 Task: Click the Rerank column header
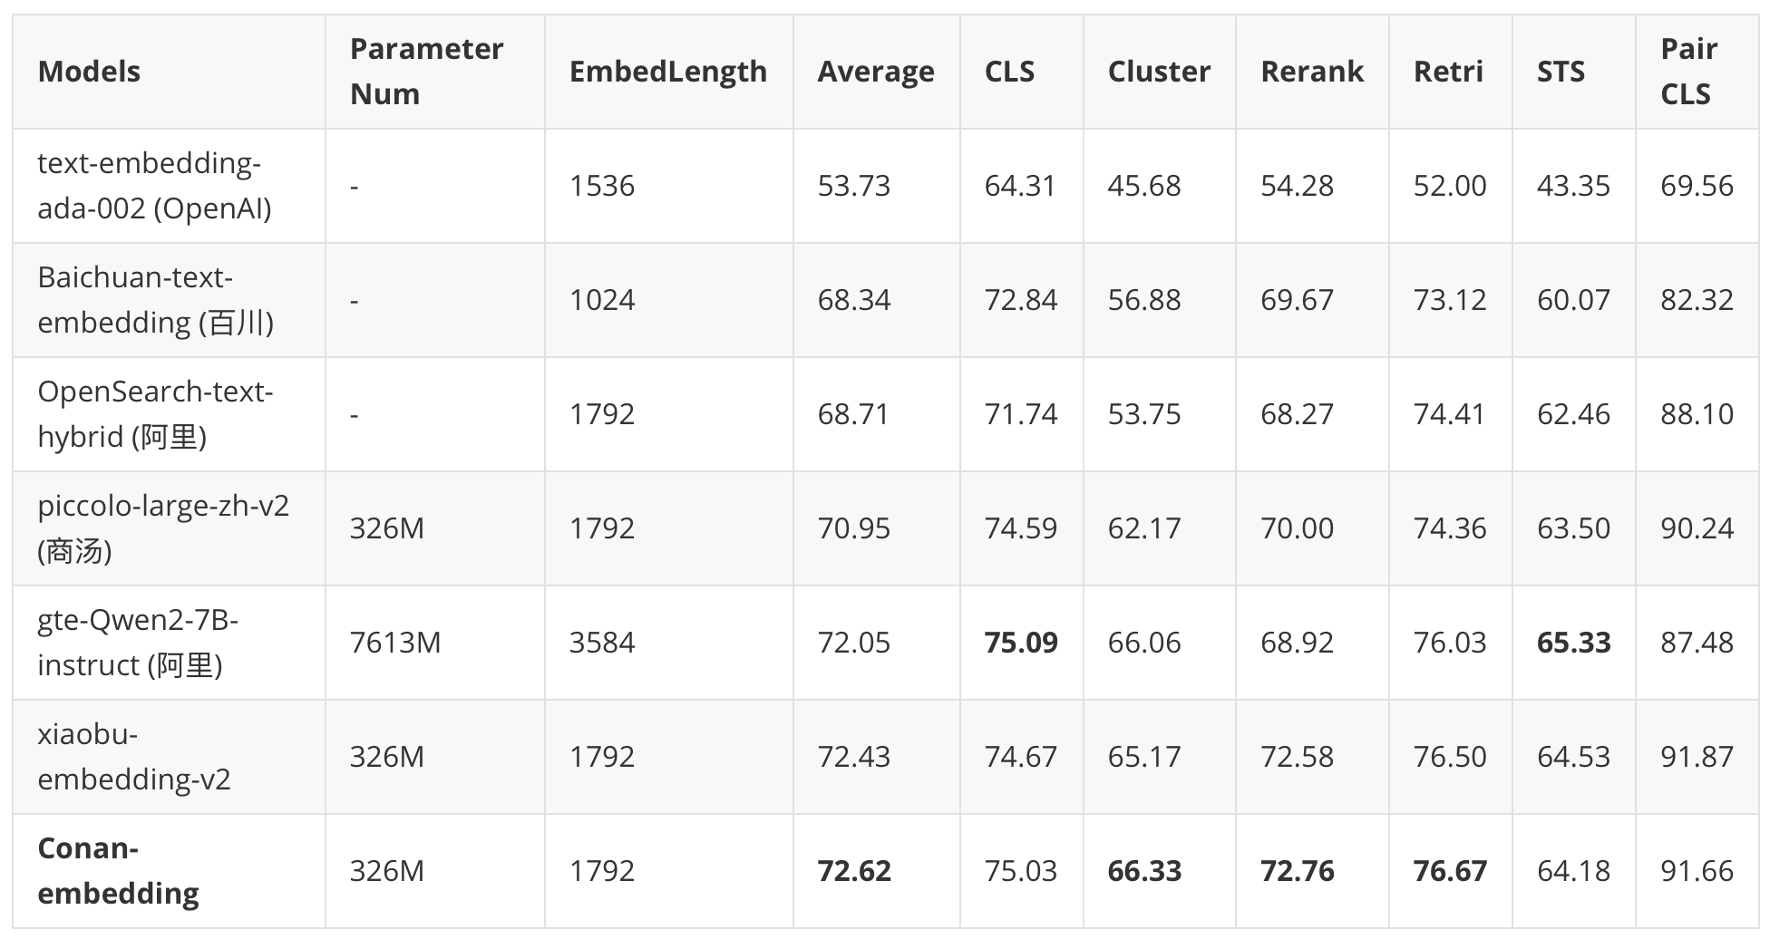point(1311,72)
